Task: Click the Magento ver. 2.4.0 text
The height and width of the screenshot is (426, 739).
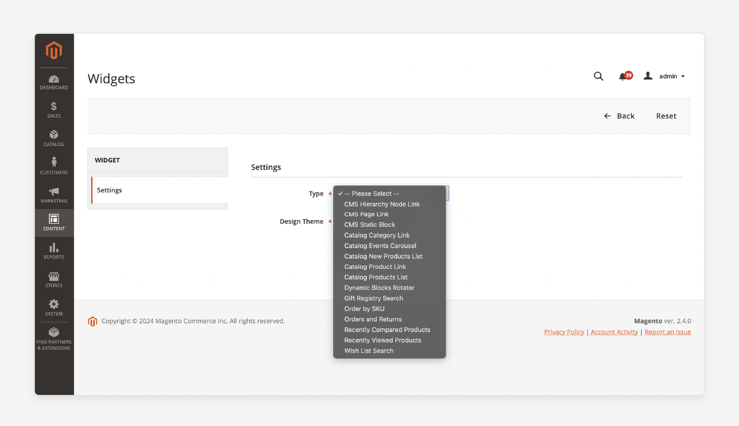Action: [662, 321]
